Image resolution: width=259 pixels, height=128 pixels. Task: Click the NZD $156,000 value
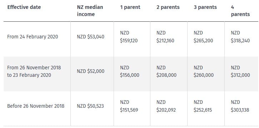pyautogui.click(x=130, y=71)
